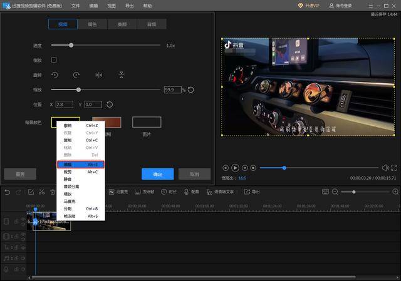The image size is (401, 281).
Task: Click the 取消 cancel button
Action: click(x=194, y=174)
